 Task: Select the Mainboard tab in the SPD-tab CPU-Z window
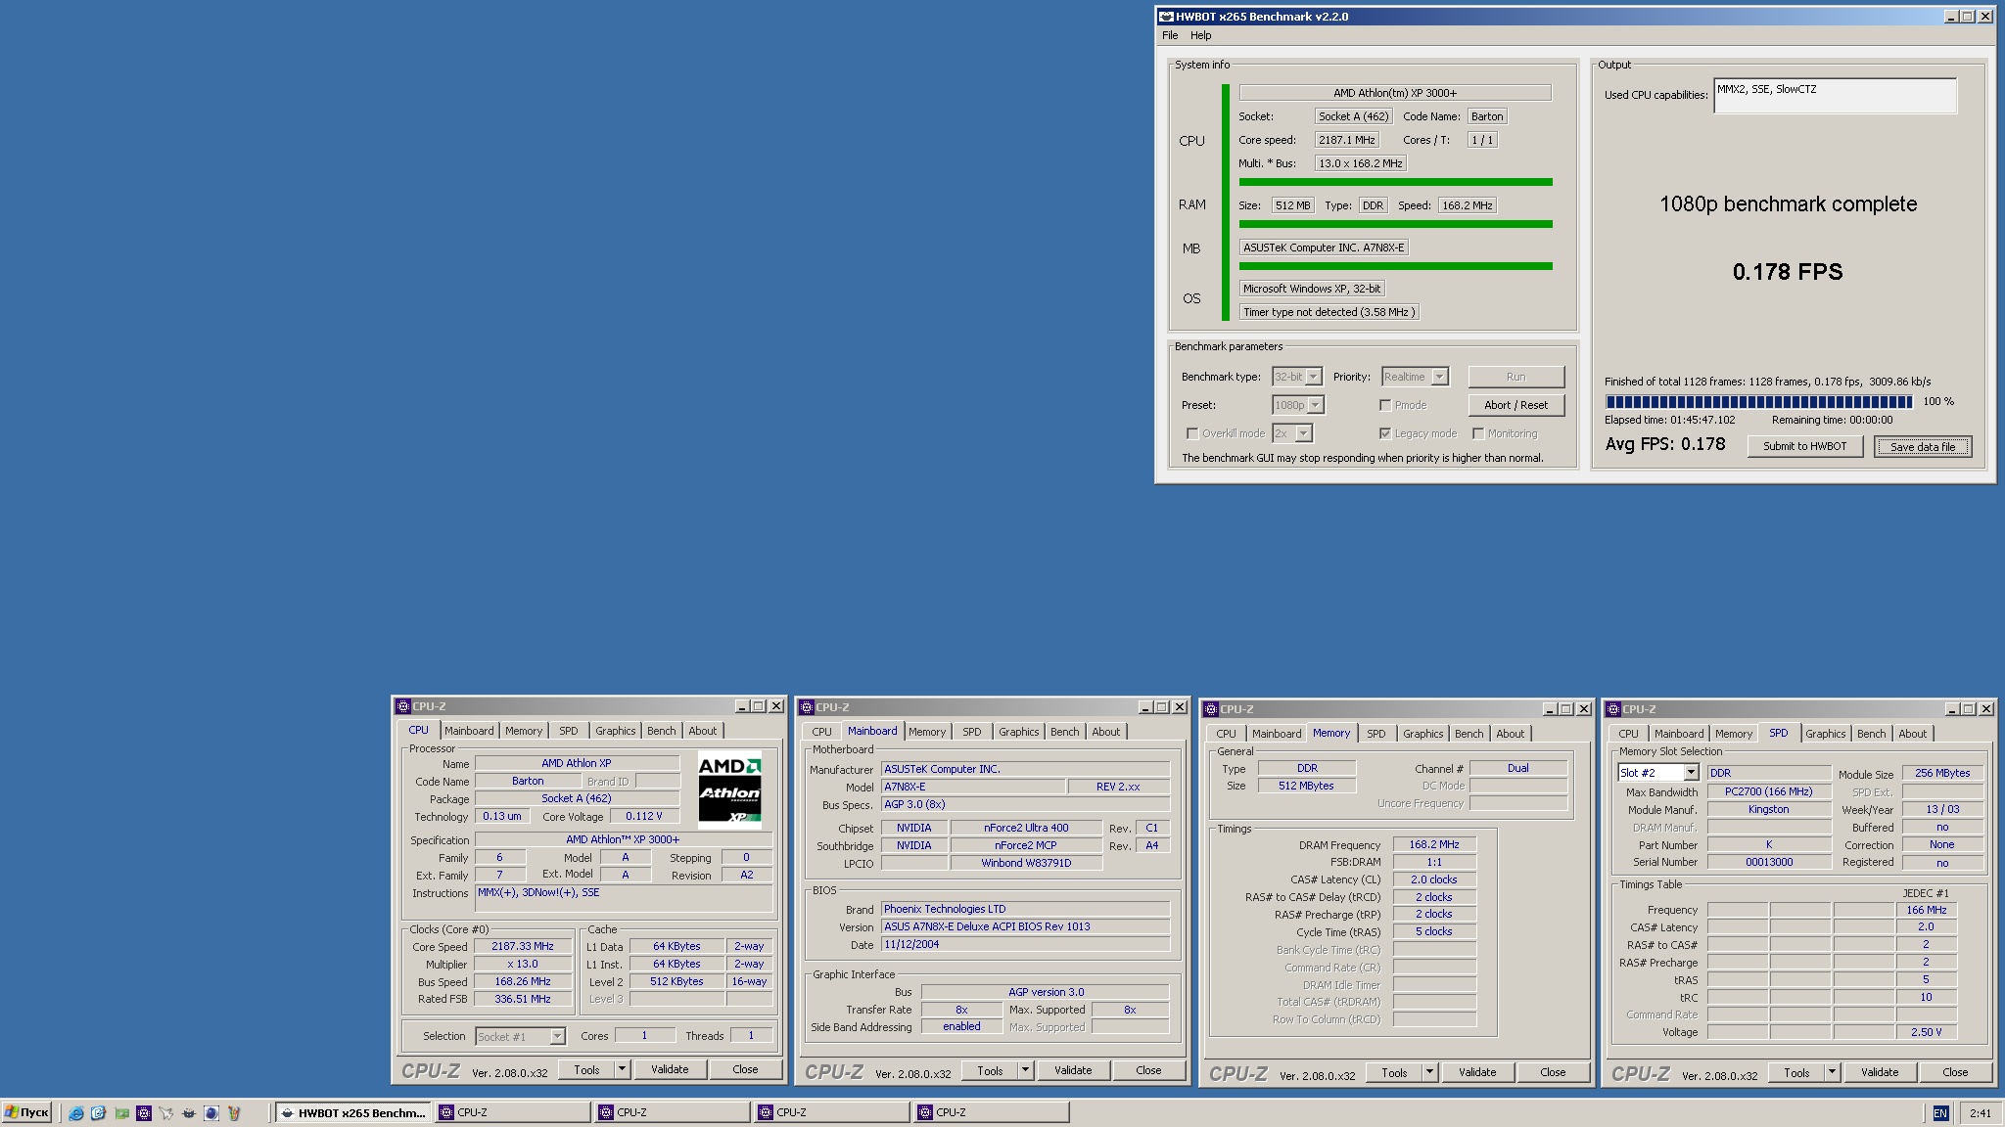click(x=1680, y=734)
